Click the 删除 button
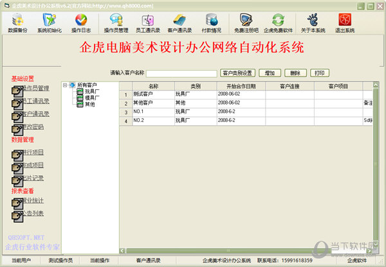The height and width of the screenshot is (267, 386). 295,73
